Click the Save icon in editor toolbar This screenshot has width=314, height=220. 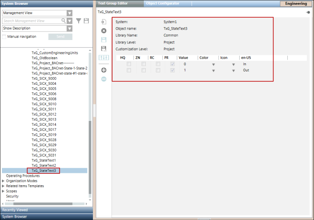(104, 40)
